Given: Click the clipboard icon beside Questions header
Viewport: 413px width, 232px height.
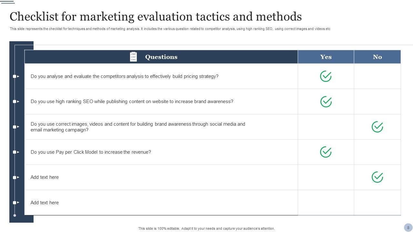Looking at the screenshot, I should tap(133, 57).
